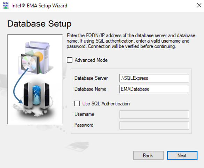Click the software box and CD icon
The height and width of the screenshot is (168, 204).
[34, 57]
